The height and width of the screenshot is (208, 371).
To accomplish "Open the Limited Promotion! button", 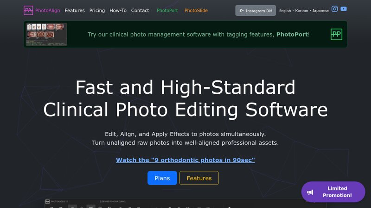I will [333, 192].
